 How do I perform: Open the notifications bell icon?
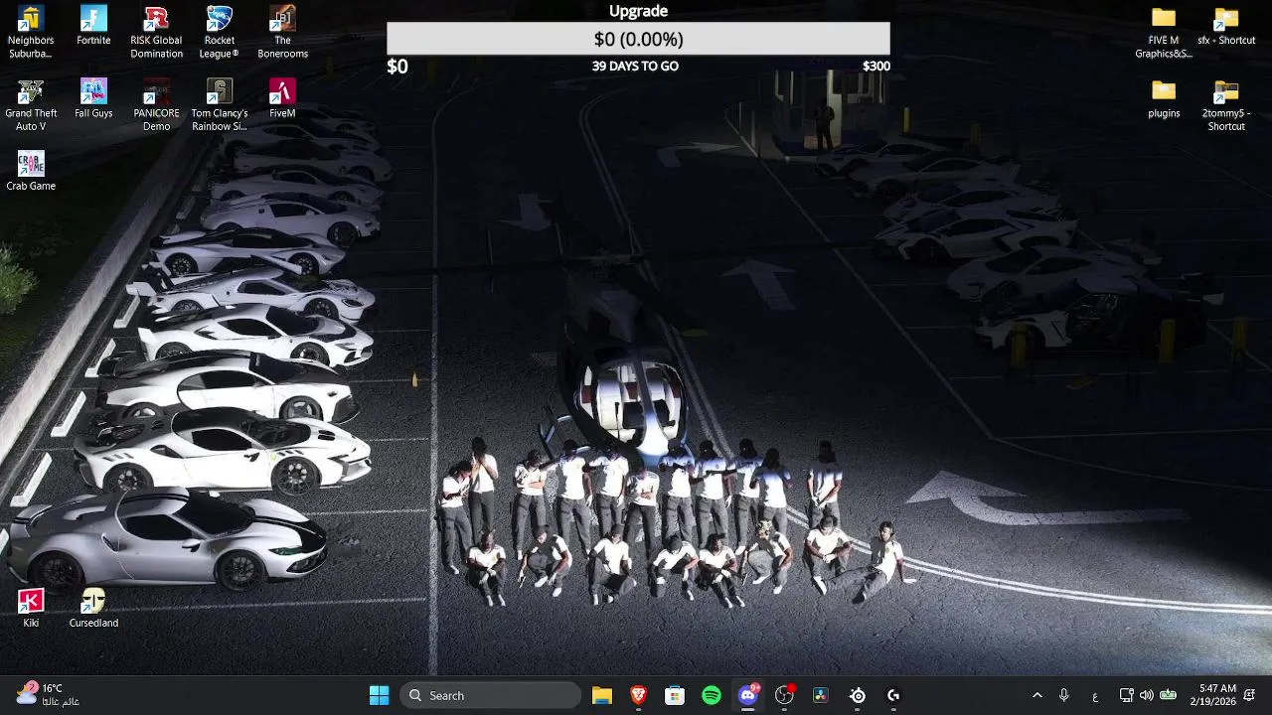point(1250,695)
